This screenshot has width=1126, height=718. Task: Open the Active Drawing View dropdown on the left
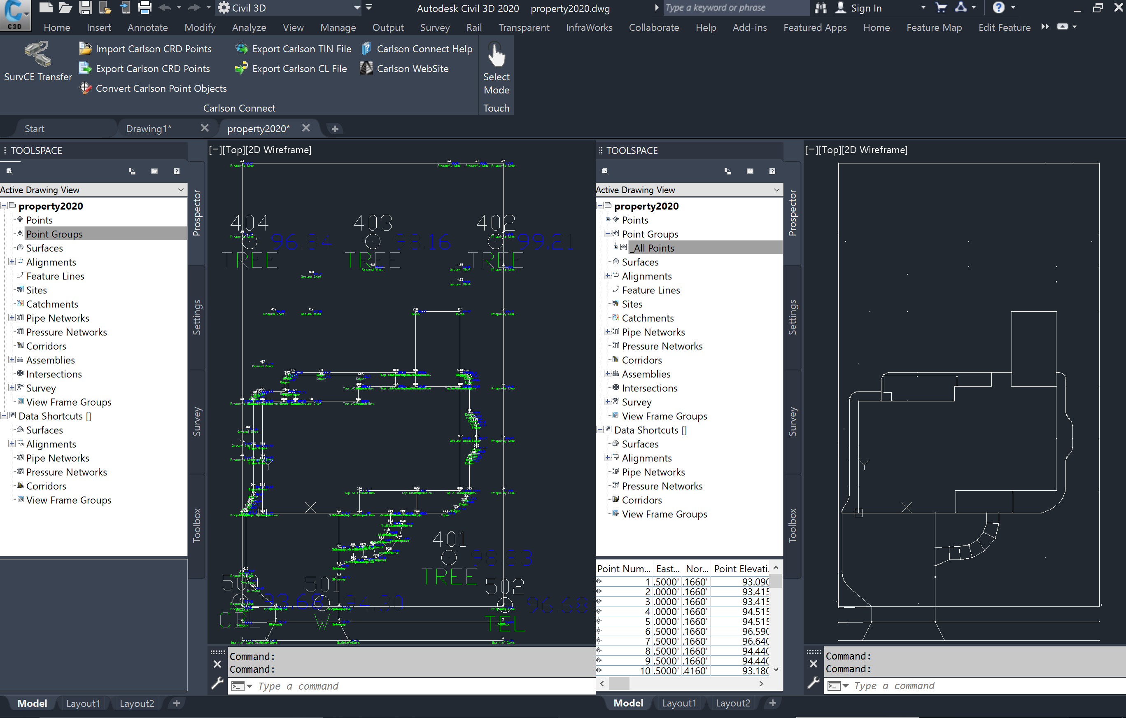(180, 190)
